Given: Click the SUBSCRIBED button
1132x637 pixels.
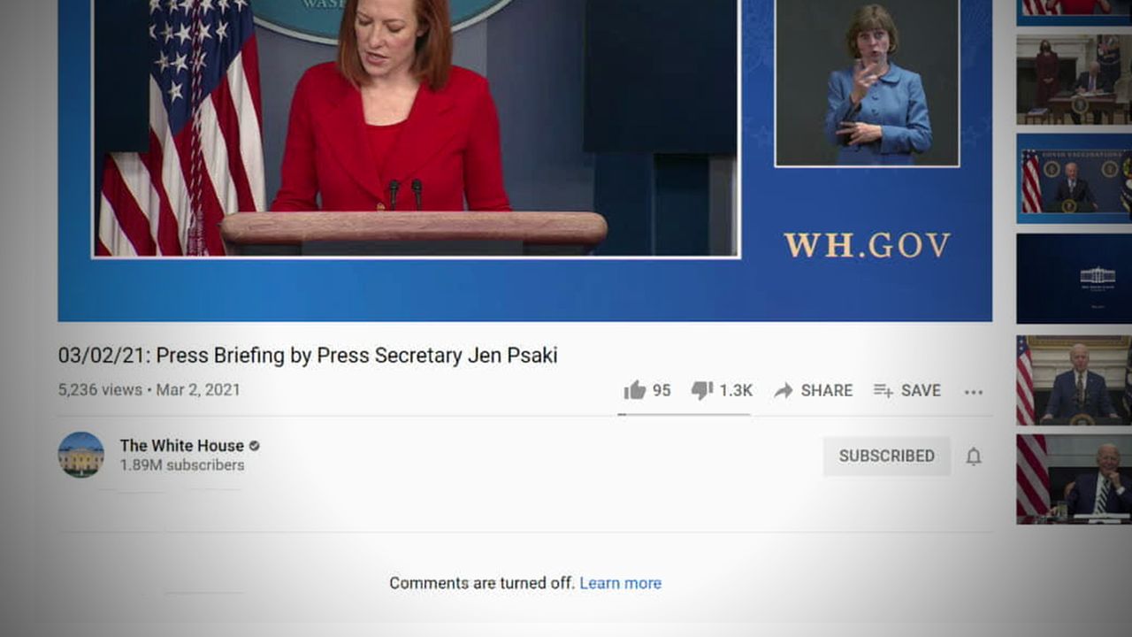Looking at the screenshot, I should point(887,456).
